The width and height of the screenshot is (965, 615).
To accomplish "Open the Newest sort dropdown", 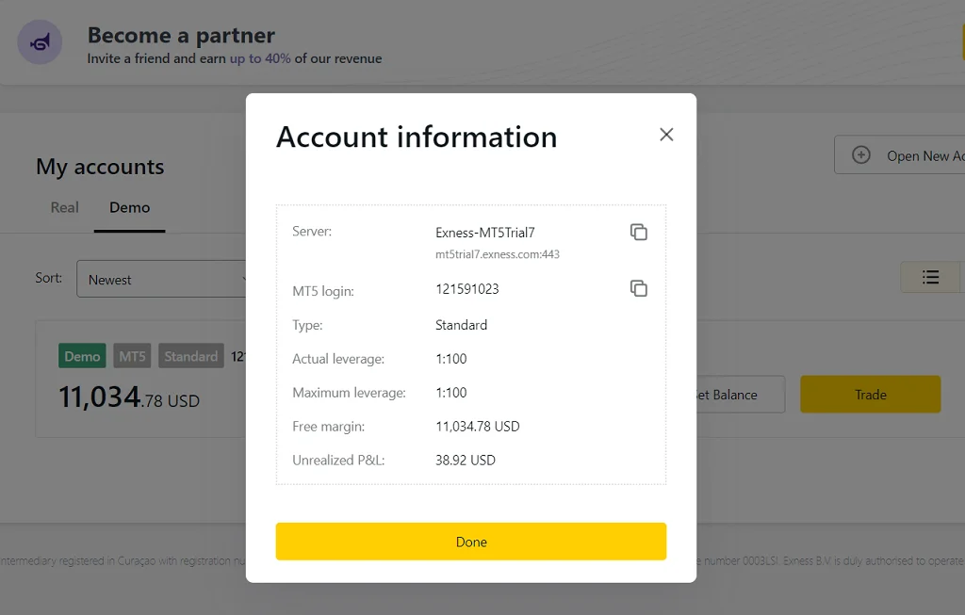I will coord(160,279).
